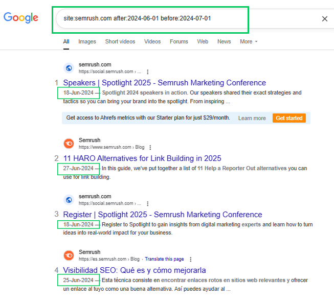334x303 pixels.
Task: Open the Forums tab
Action: 179,41
